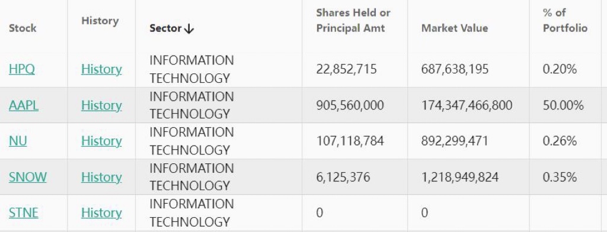View History for the AAPL row
The width and height of the screenshot is (607, 232).
(101, 105)
